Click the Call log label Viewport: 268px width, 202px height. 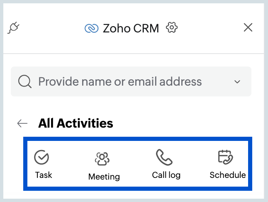166,175
